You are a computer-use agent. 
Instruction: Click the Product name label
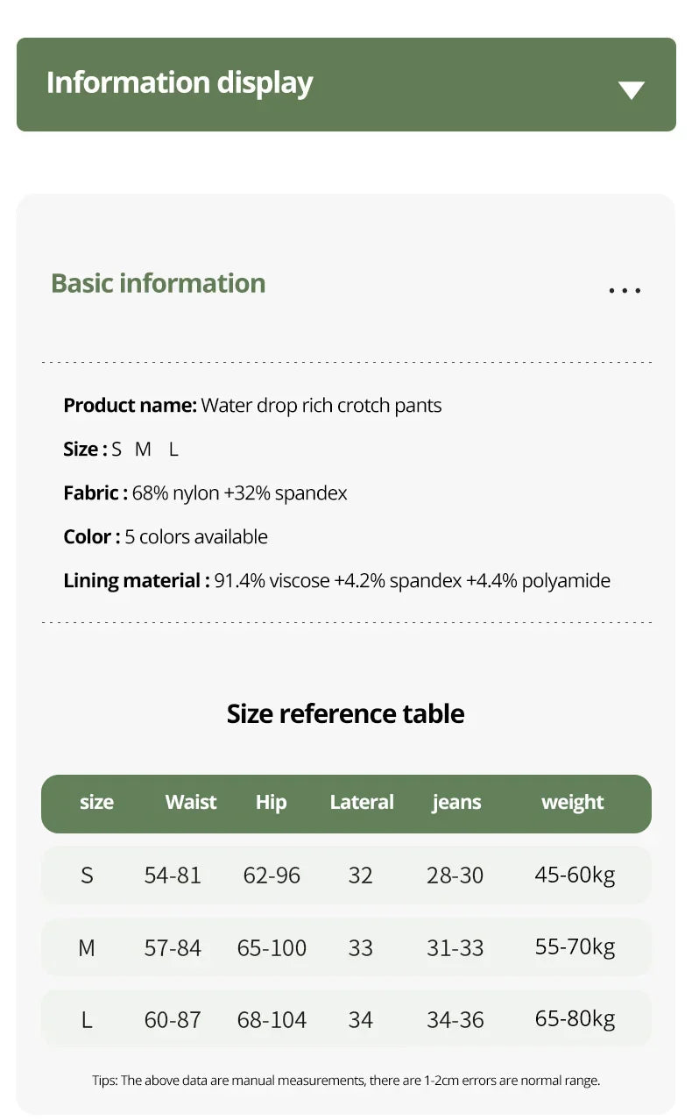click(131, 406)
